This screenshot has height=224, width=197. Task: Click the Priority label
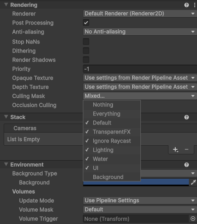point(21,69)
